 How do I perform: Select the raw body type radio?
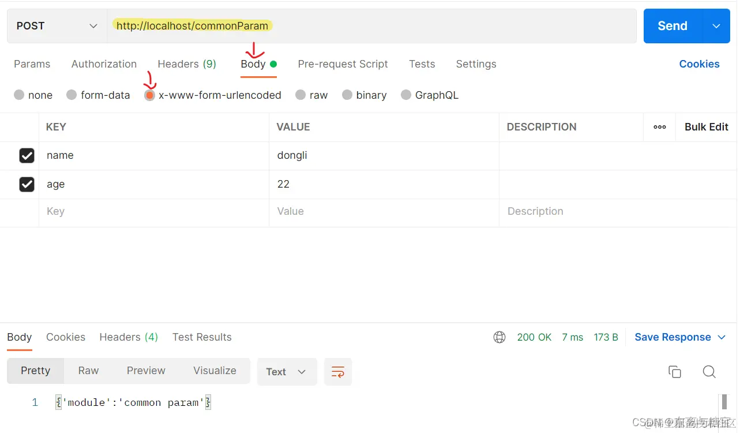coord(300,95)
